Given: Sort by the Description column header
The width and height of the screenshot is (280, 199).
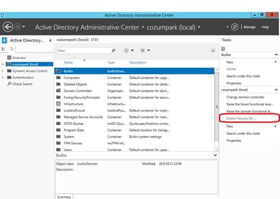Looking at the screenshot, I should pos(138,62).
